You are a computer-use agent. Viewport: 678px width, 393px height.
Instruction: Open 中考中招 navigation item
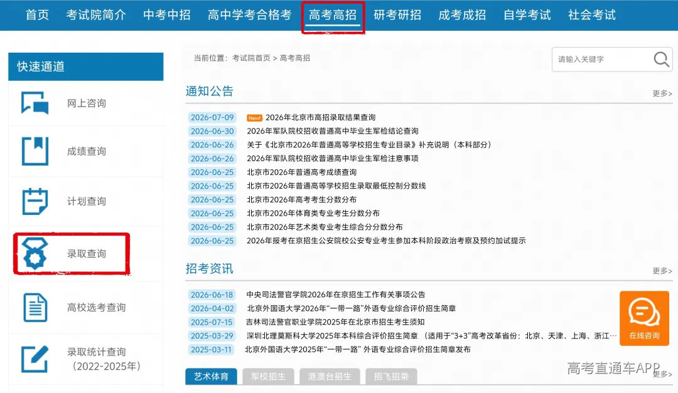[167, 15]
